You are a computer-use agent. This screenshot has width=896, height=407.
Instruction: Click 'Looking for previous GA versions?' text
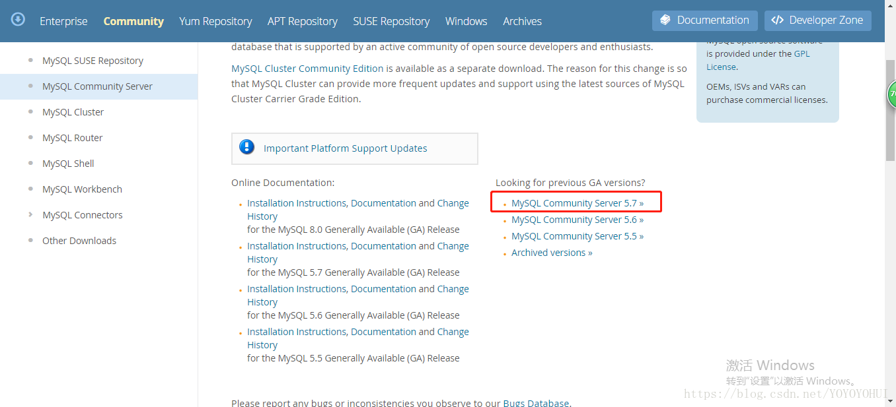570,183
